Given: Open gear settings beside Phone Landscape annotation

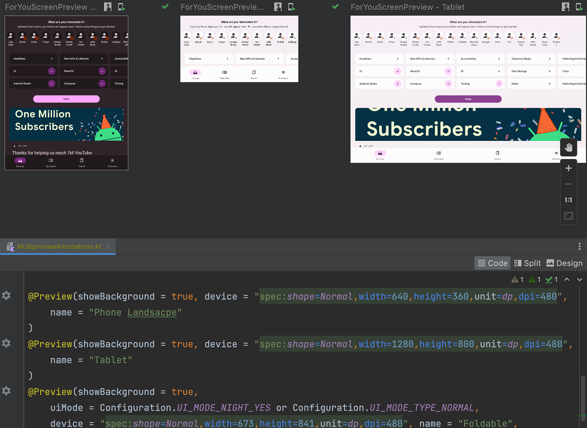Looking at the screenshot, I should click(x=6, y=296).
